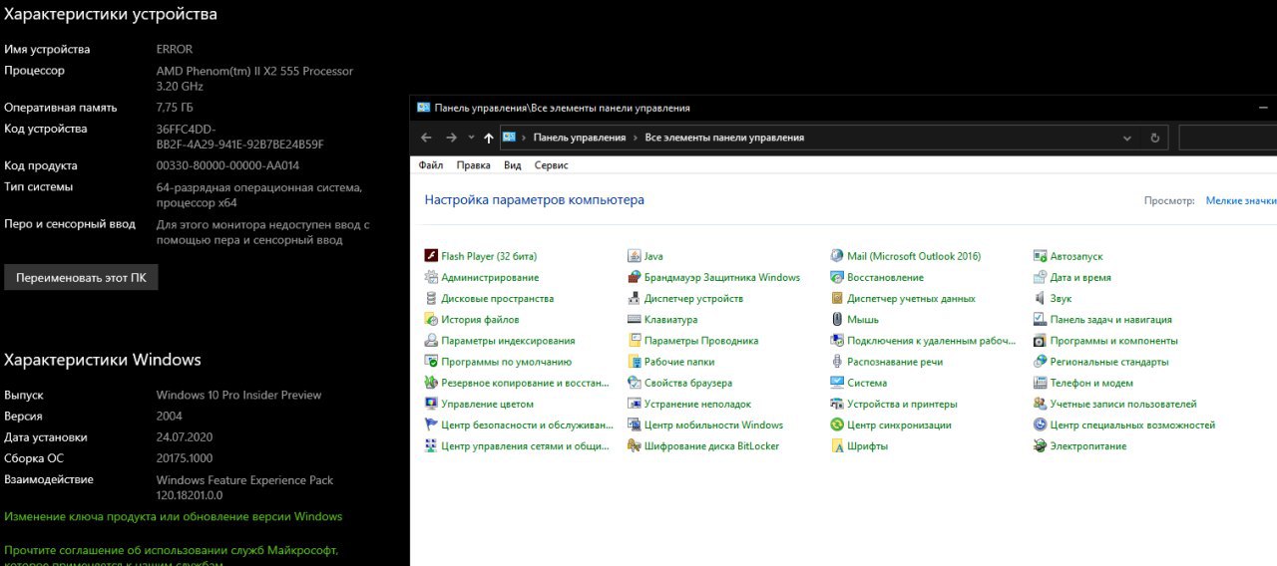
Task: Open the Вид menu
Action: pos(512,165)
